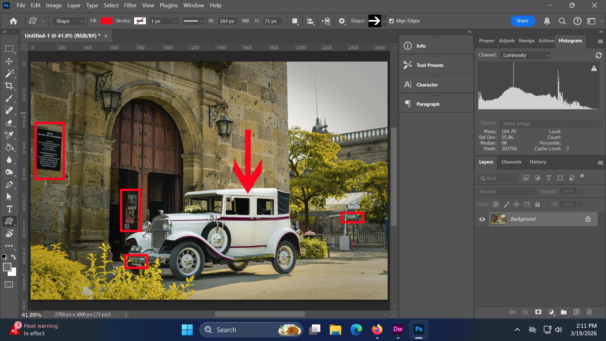Screen dimensions: 606x341
Task: Click the Path Selection tool
Action: [x=9, y=197]
